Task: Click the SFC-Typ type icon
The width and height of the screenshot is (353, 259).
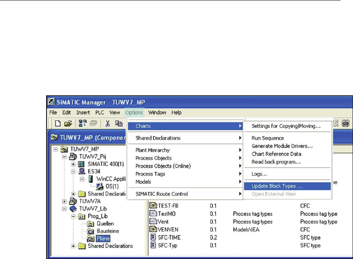Action: pos(153,245)
